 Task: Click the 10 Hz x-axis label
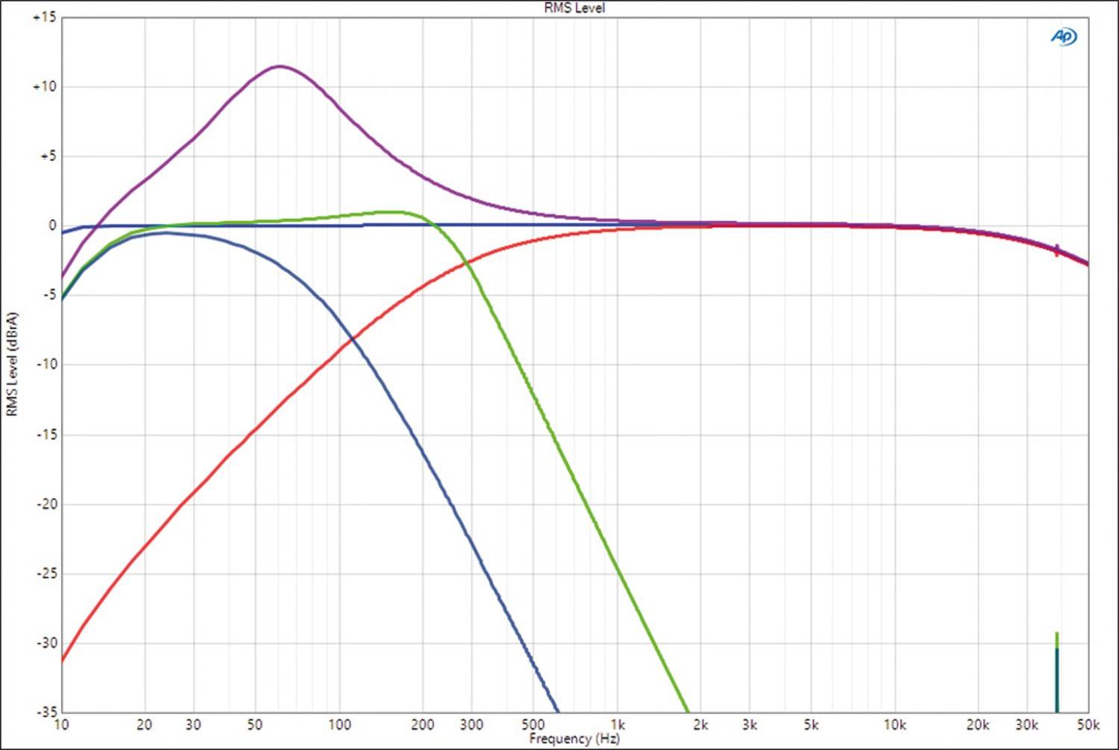tap(61, 725)
